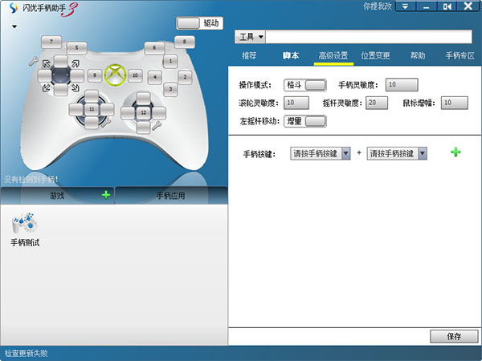
Task: Open 位置变更 tab
Action: (375, 55)
